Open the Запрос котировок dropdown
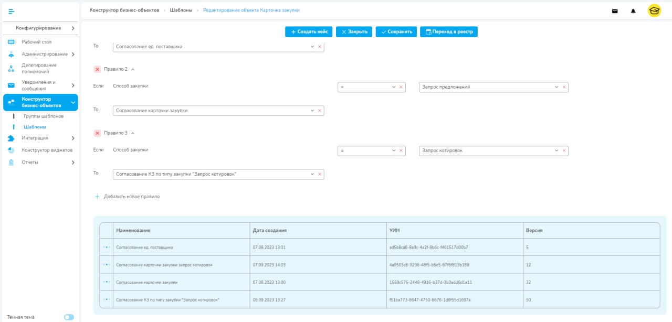Image resolution: width=672 pixels, height=322 pixels. pos(557,151)
